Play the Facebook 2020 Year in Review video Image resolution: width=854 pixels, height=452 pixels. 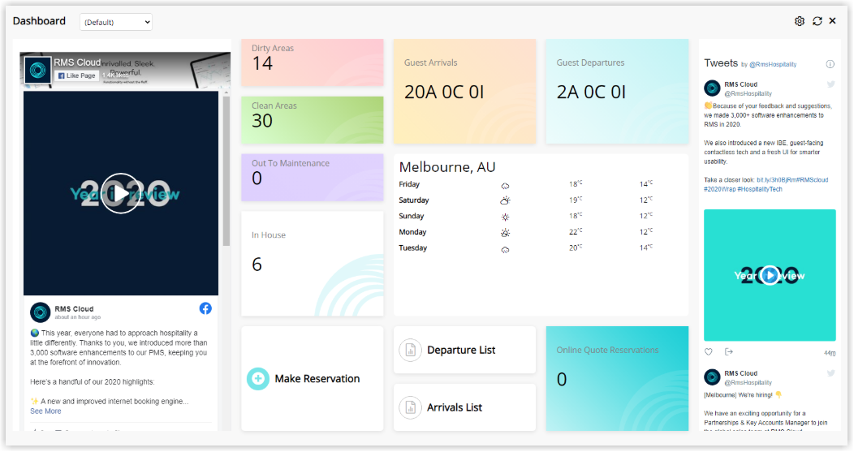tap(120, 193)
